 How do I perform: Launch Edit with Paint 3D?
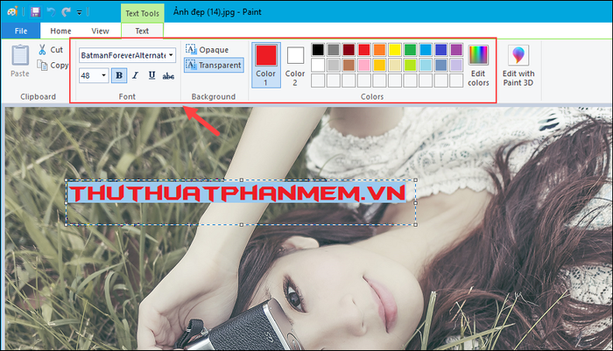tap(519, 66)
